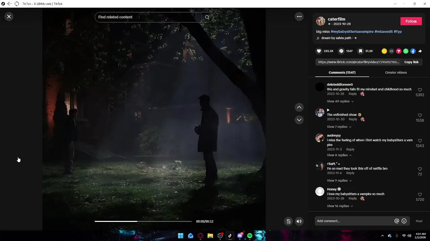Open Spotify from the taskbar
Image resolution: width=430 pixels, height=241 pixels.
pos(250,236)
